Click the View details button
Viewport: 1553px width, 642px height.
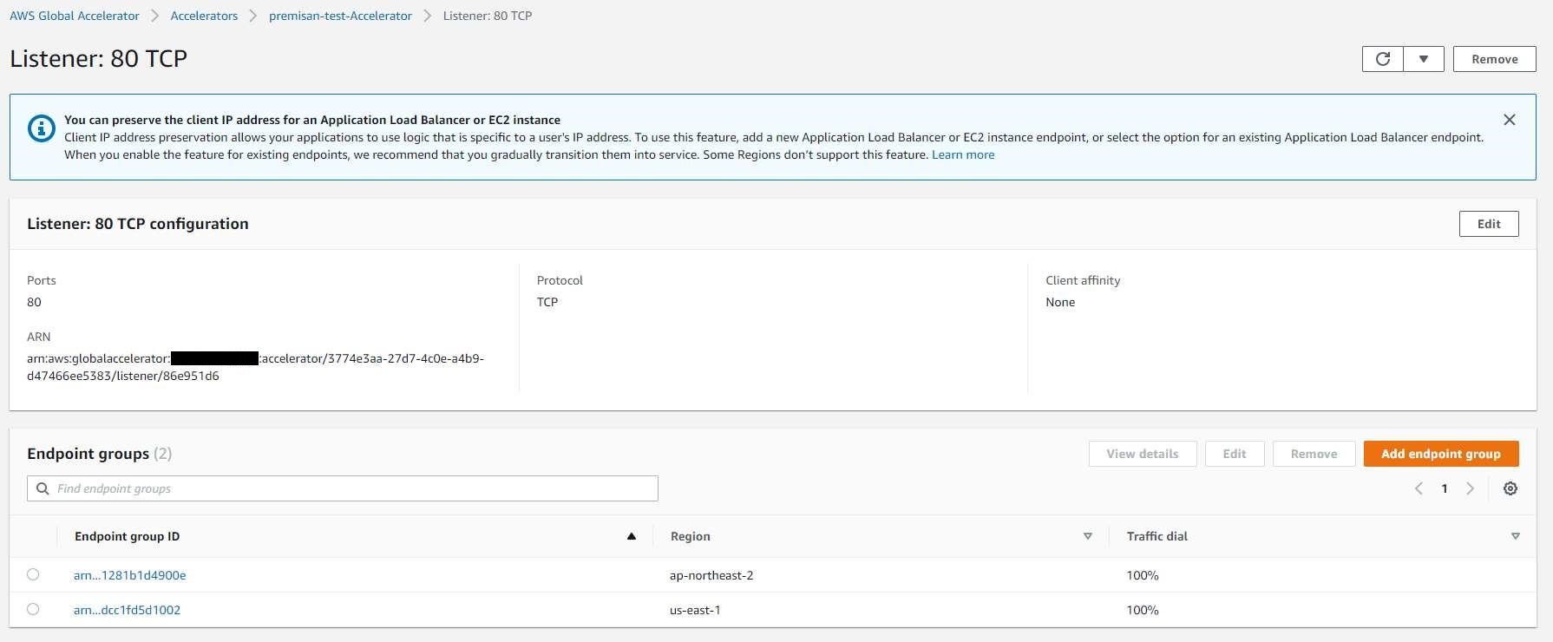(x=1143, y=454)
